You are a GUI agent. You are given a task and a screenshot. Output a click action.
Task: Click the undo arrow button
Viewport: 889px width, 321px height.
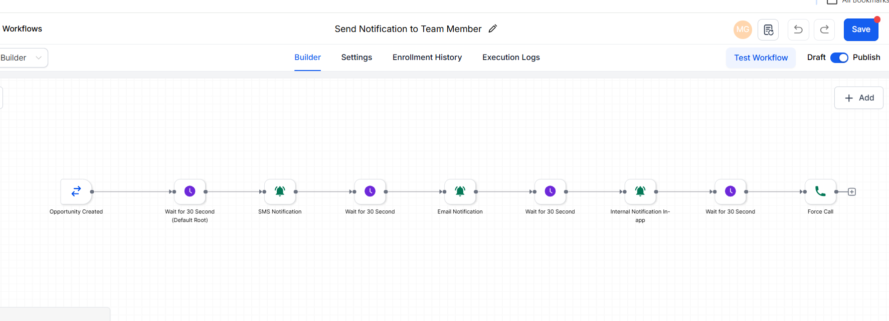tap(798, 29)
